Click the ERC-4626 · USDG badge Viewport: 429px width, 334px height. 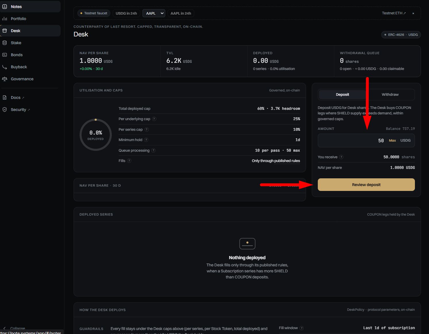(x=401, y=35)
